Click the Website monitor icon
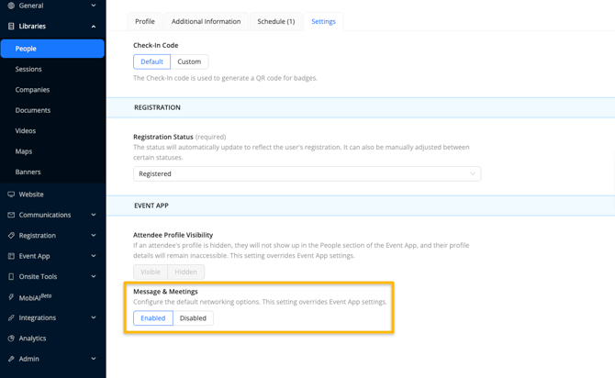The width and height of the screenshot is (615, 378). [x=11, y=195]
